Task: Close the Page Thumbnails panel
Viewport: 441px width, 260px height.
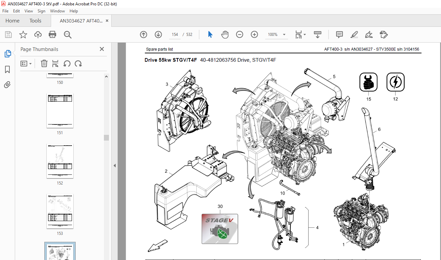Action: [102, 49]
